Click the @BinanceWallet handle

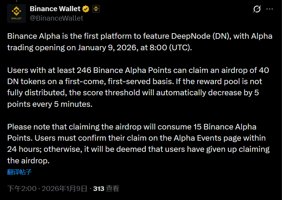coord(57,18)
